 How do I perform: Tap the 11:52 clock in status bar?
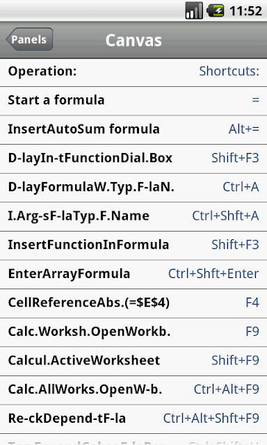point(245,11)
